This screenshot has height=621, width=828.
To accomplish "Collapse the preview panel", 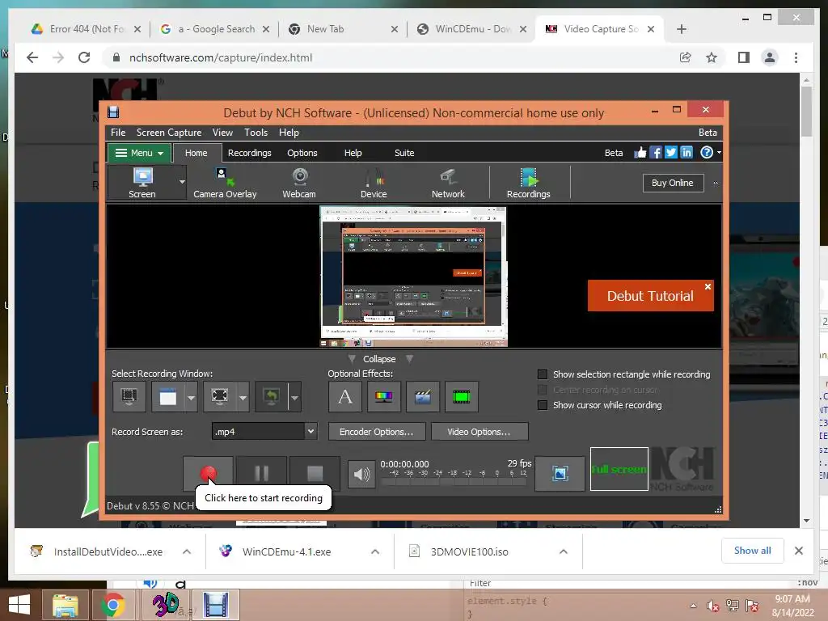I will click(379, 359).
